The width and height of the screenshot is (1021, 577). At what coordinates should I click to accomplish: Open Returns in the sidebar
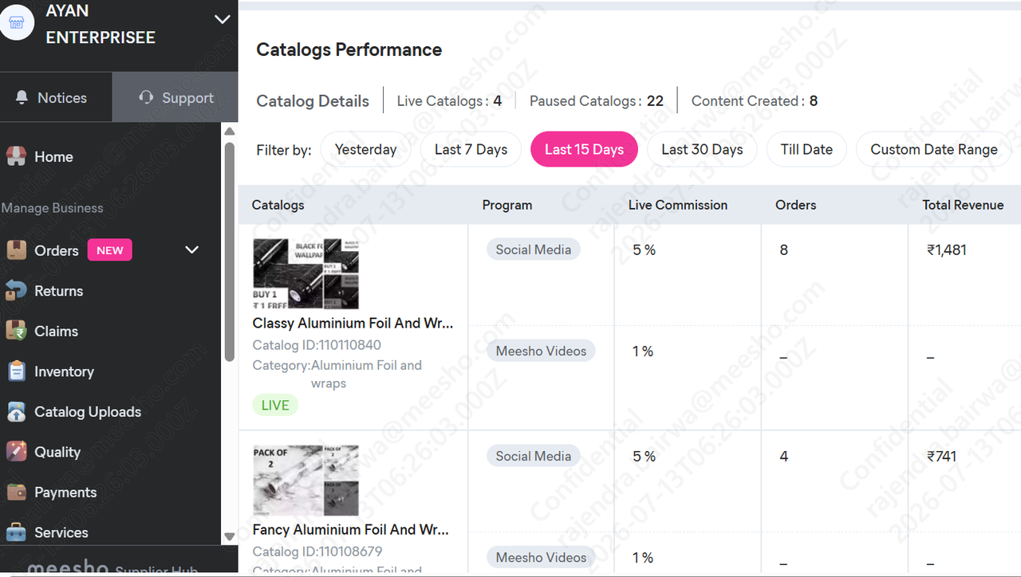[x=58, y=291]
